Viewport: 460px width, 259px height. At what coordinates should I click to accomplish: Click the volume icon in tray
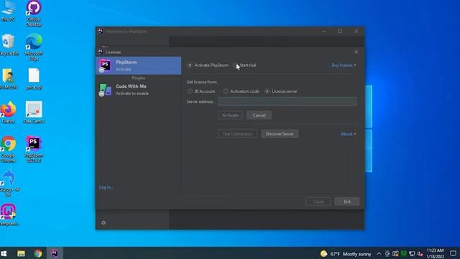[x=420, y=254]
